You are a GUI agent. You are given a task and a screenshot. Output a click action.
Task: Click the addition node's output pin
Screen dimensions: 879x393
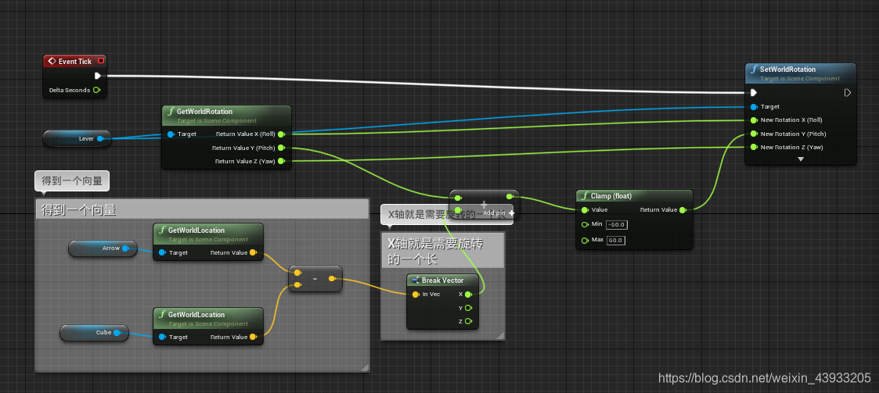[x=509, y=197]
